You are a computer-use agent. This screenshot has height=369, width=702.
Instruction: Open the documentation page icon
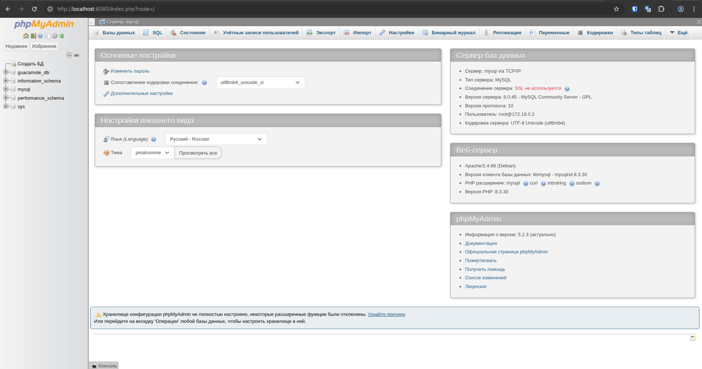[47, 36]
